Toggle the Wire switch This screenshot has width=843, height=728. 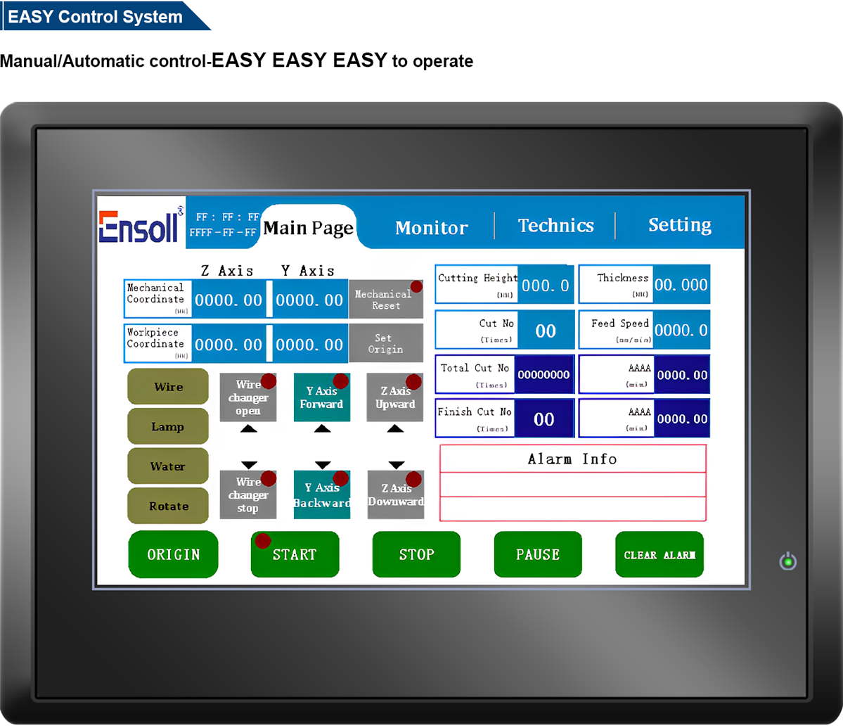(x=168, y=387)
